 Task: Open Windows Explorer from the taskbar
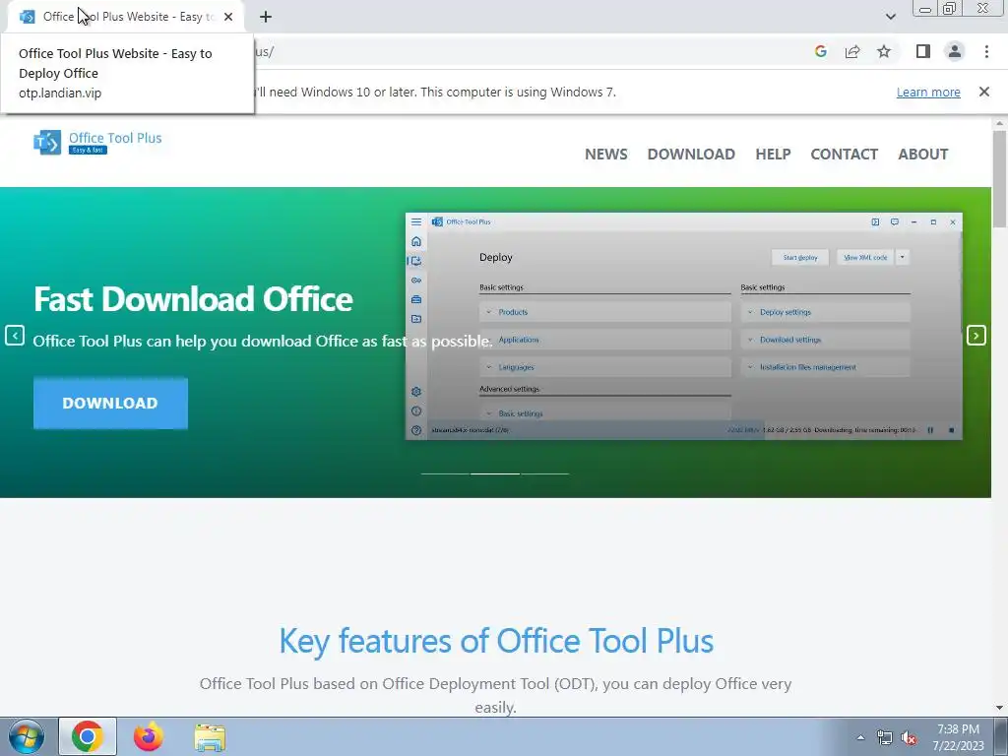pos(210,736)
